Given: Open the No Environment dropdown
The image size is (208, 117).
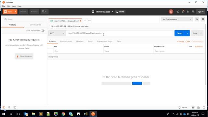Looking at the screenshot, I should tap(177, 19).
